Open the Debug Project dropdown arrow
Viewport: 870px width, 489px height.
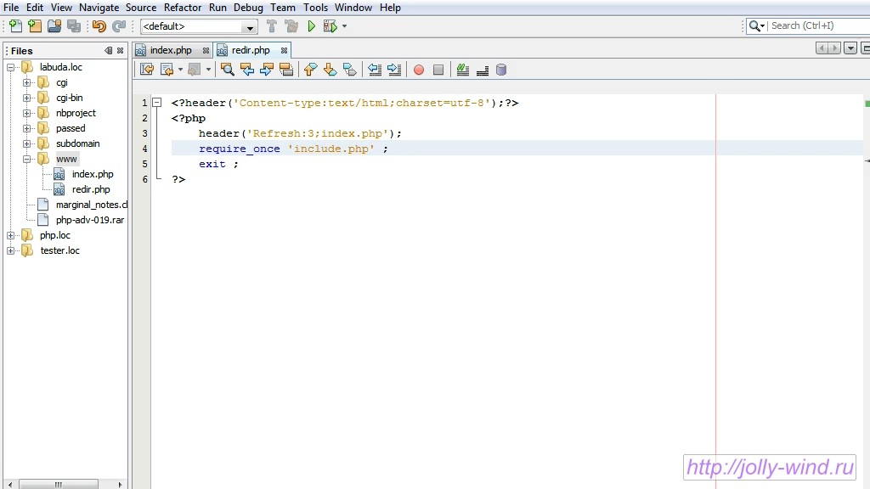(x=345, y=26)
